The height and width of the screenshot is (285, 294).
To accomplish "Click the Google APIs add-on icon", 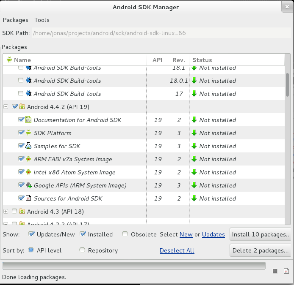I will (29, 185).
